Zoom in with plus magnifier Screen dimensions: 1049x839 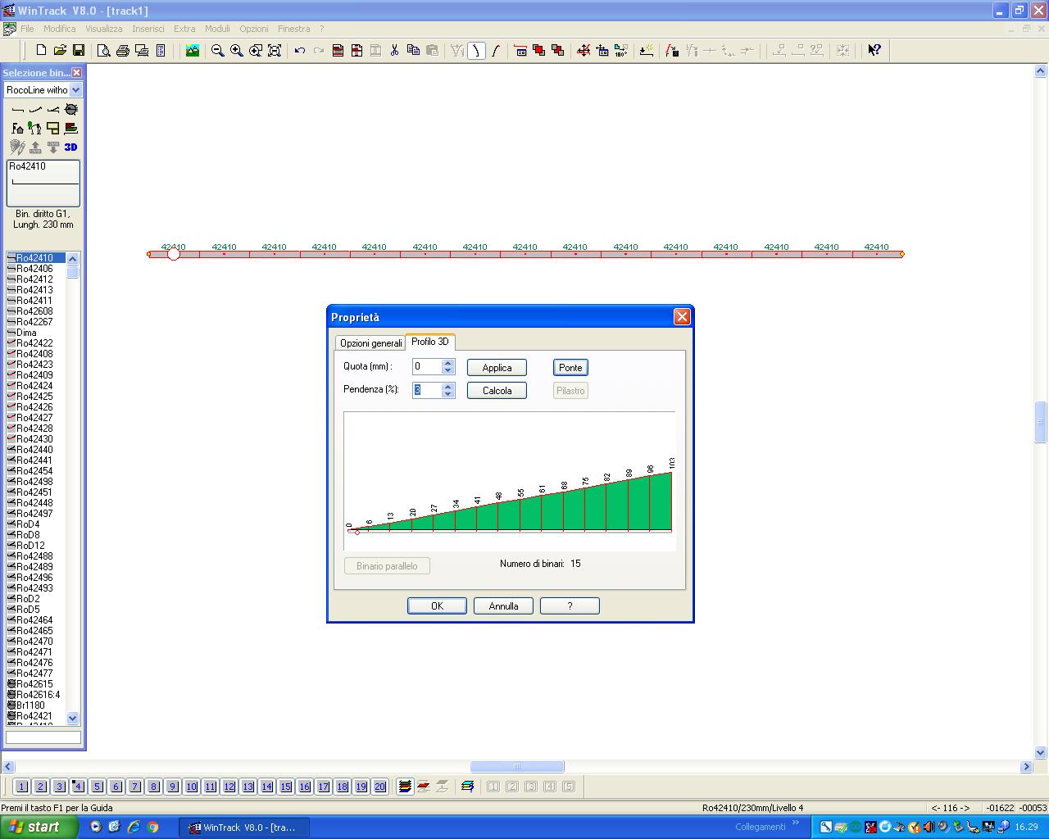coord(237,50)
